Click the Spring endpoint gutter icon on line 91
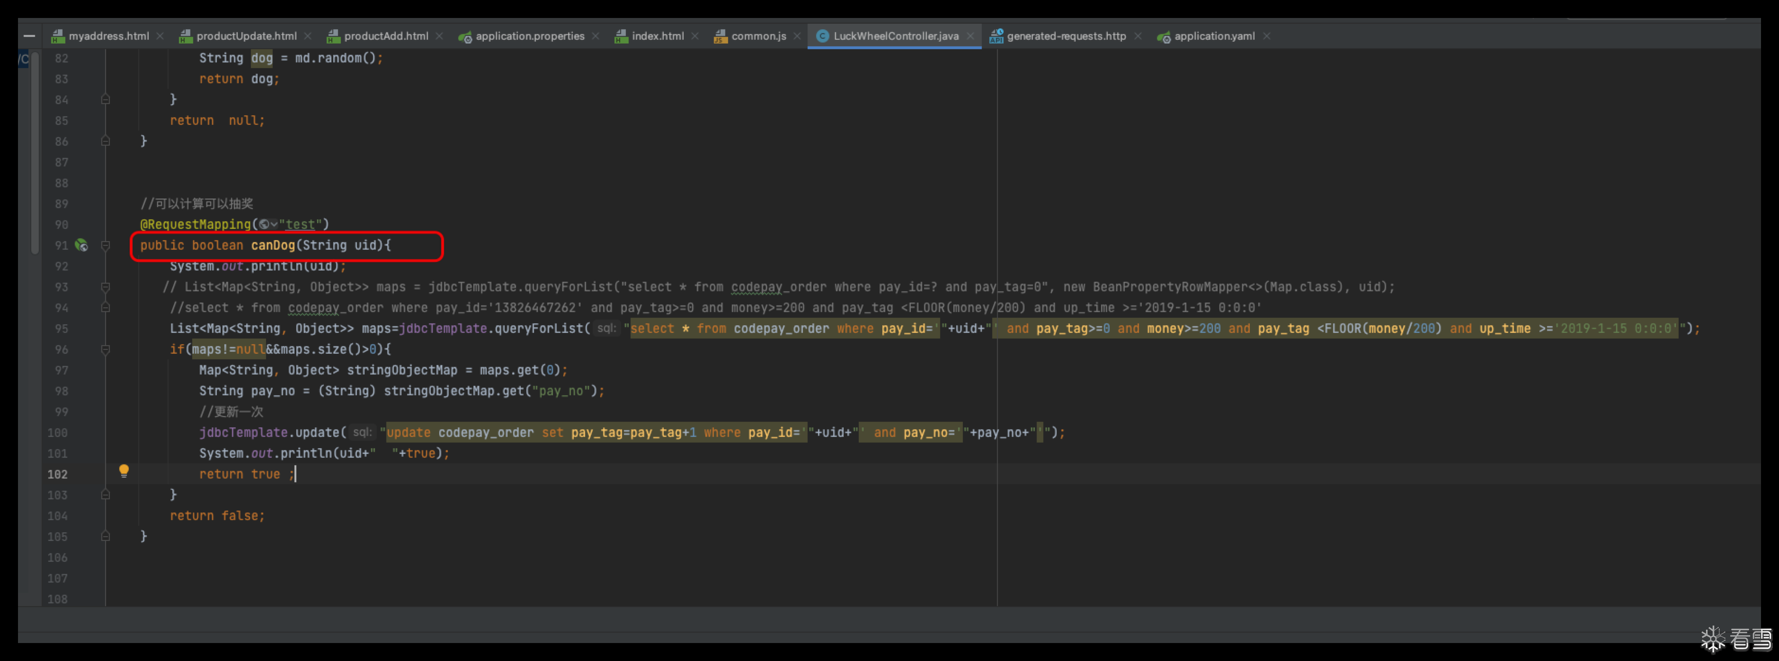Screen dimensions: 1779x661 click(x=81, y=245)
